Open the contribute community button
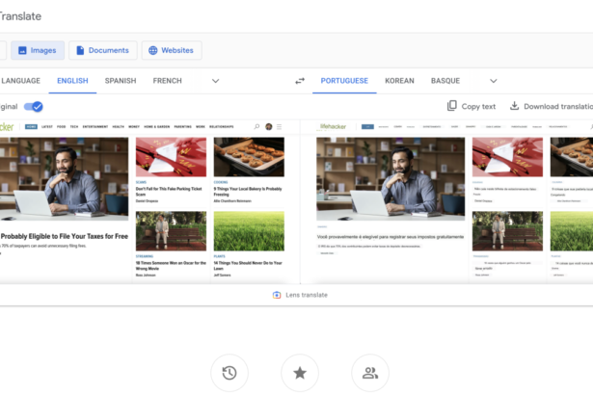This screenshot has height=395, width=593. pyautogui.click(x=370, y=373)
